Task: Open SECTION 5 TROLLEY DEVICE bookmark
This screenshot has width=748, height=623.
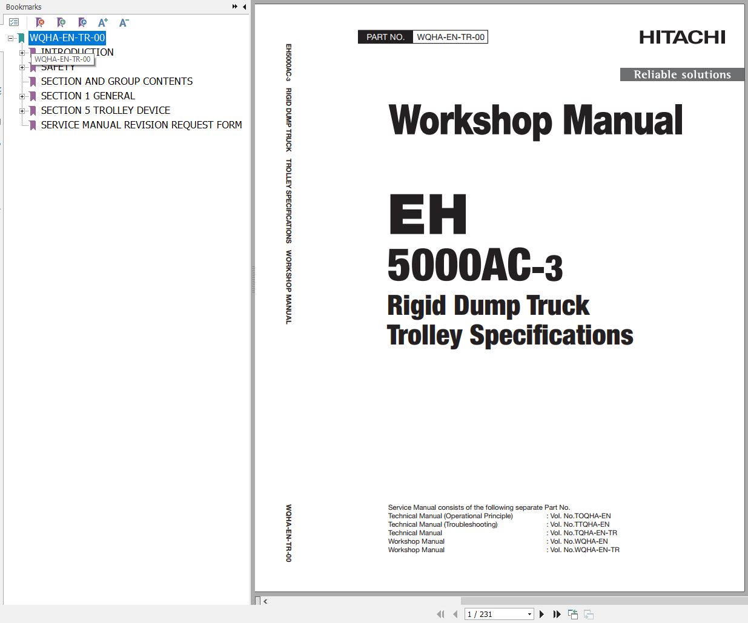Action: [105, 110]
